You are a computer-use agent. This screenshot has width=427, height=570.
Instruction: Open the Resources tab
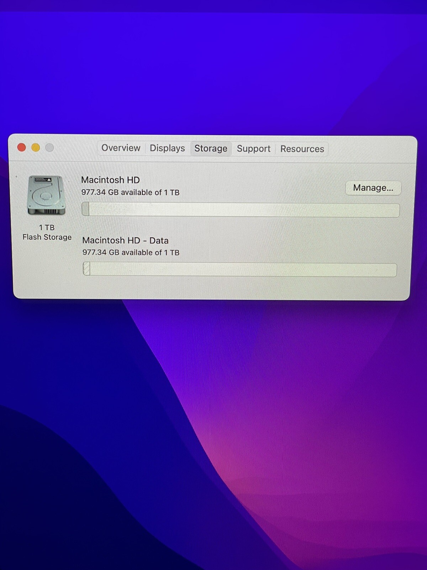[302, 149]
